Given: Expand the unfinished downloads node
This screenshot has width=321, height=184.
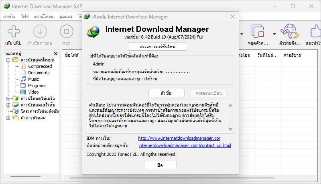Looking at the screenshot, I should tap(8, 98).
